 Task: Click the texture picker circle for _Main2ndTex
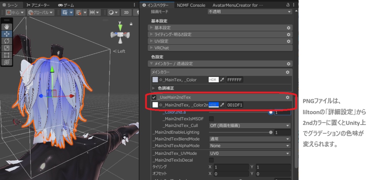point(161,105)
